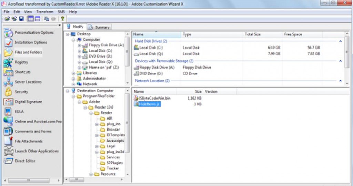Open the Edit menu
The width and height of the screenshot is (353, 186).
click(17, 12)
